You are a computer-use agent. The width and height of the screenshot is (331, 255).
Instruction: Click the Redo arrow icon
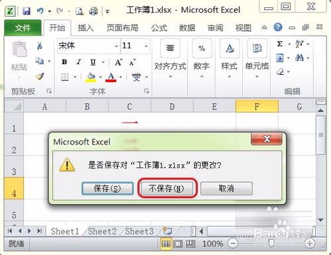coord(60,11)
